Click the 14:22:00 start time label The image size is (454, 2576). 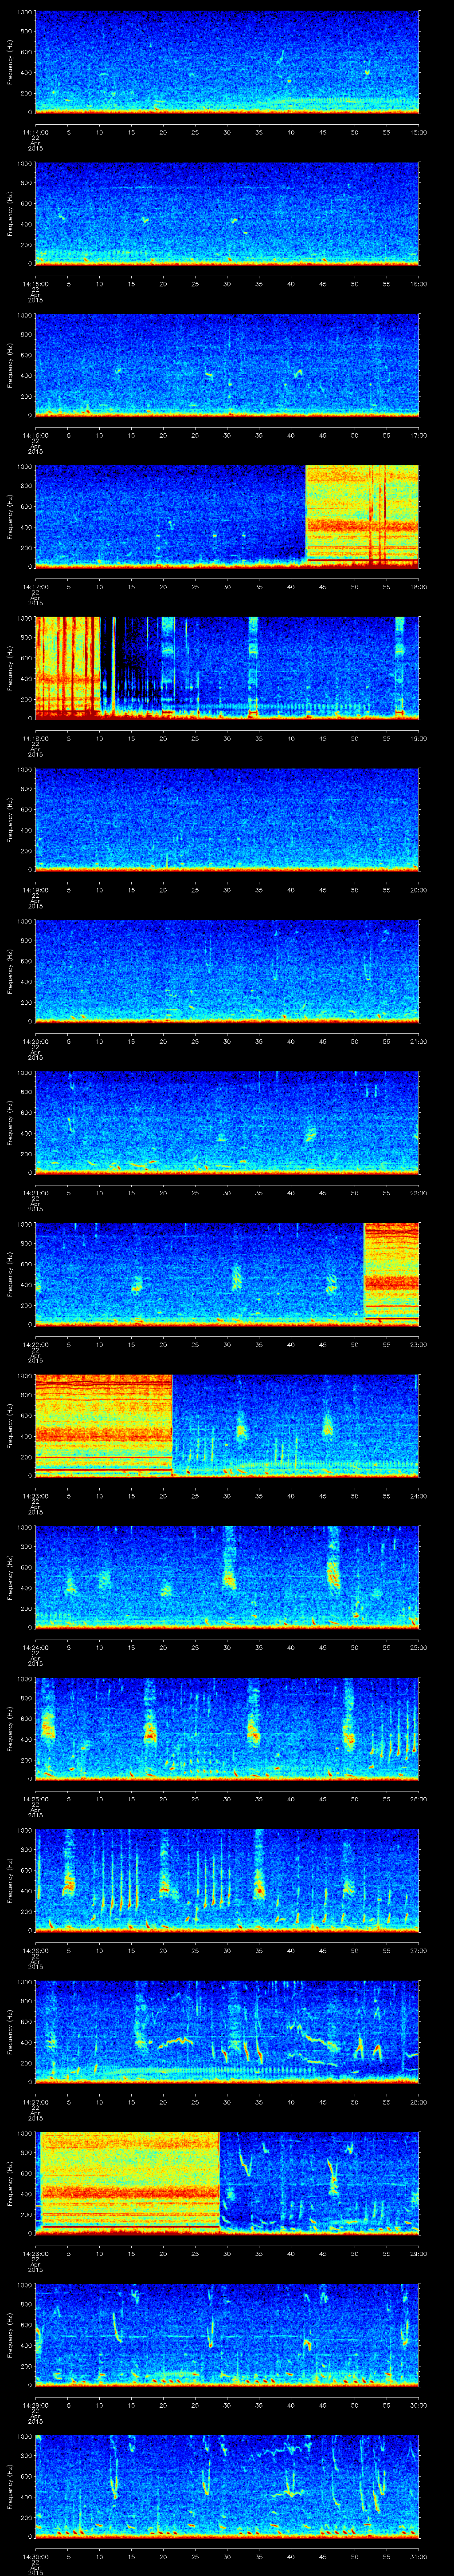[35, 1344]
